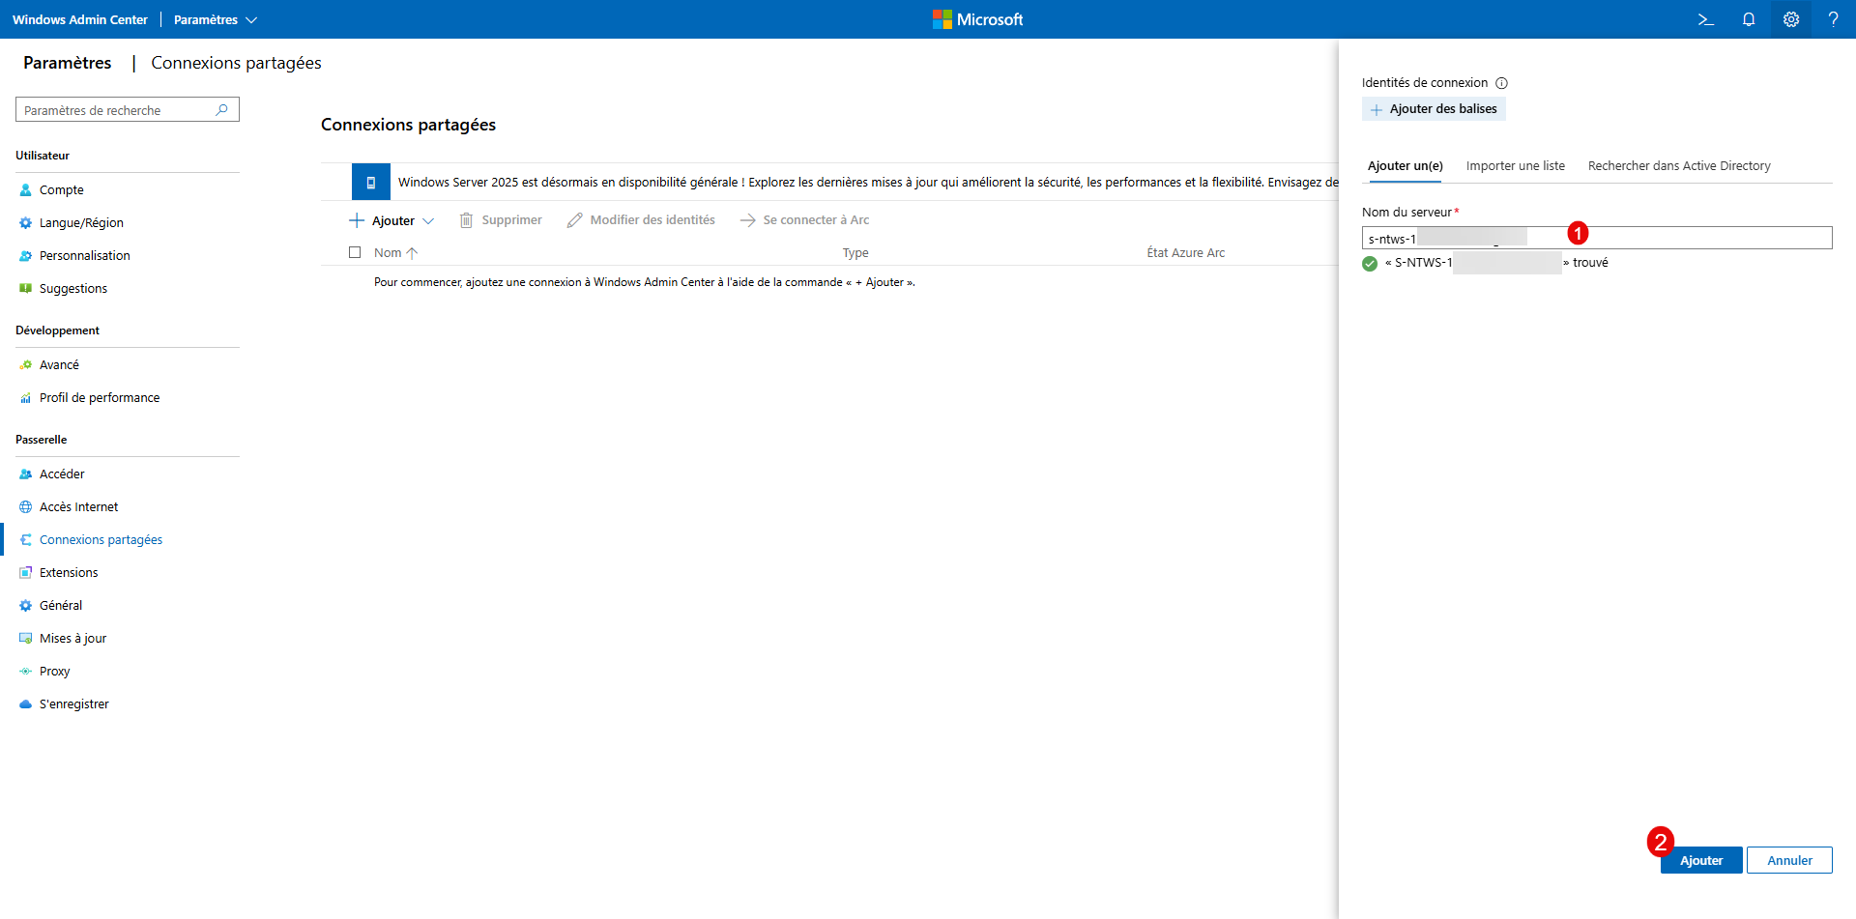Click the info icon beside Identités de connexion
This screenshot has width=1856, height=919.
[x=1501, y=83]
